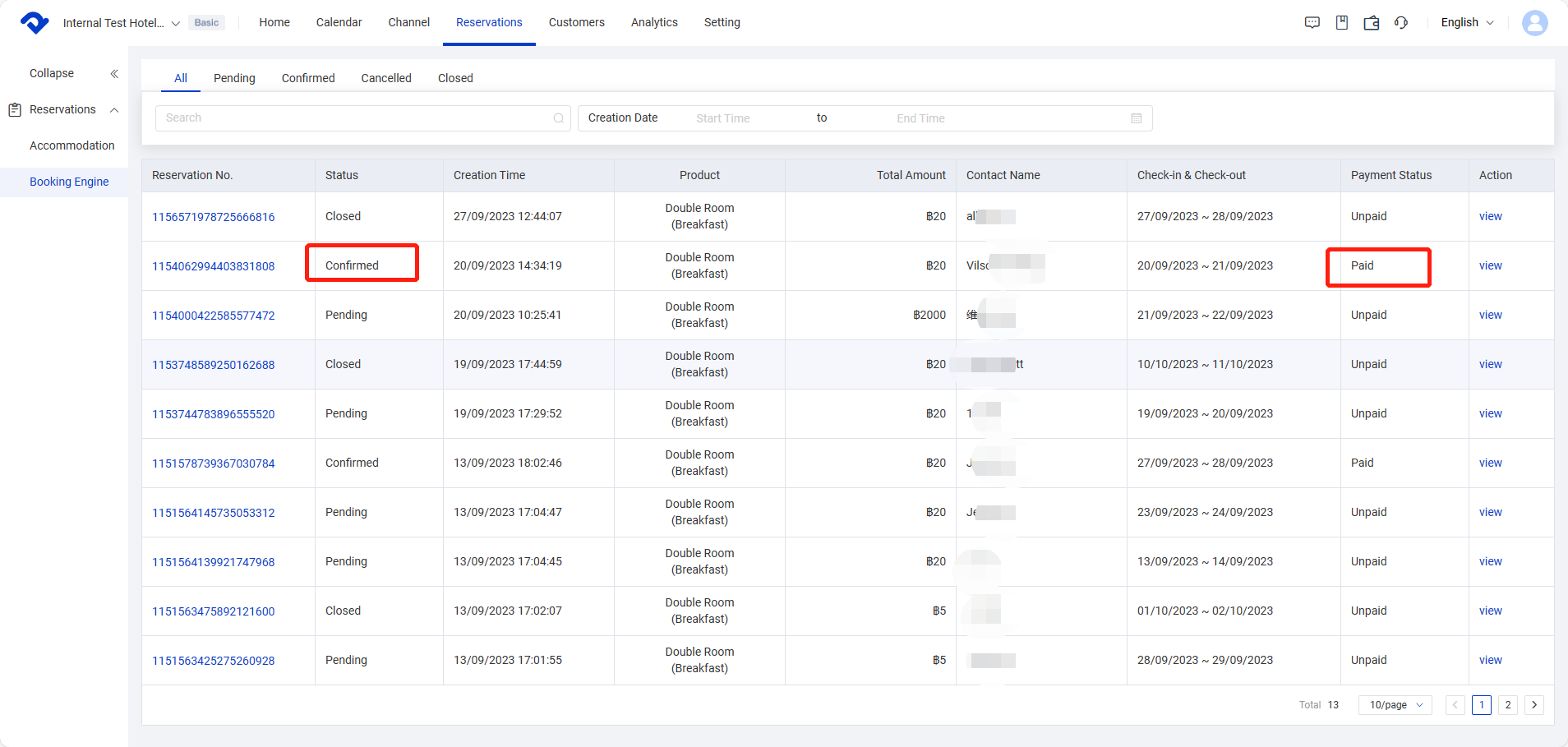This screenshot has width=1568, height=747.
Task: Click the app logo in top left
Action: [34, 23]
